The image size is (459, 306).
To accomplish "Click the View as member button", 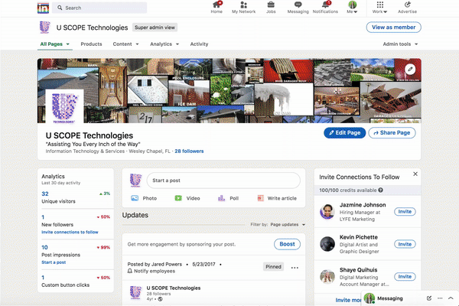I will click(393, 28).
